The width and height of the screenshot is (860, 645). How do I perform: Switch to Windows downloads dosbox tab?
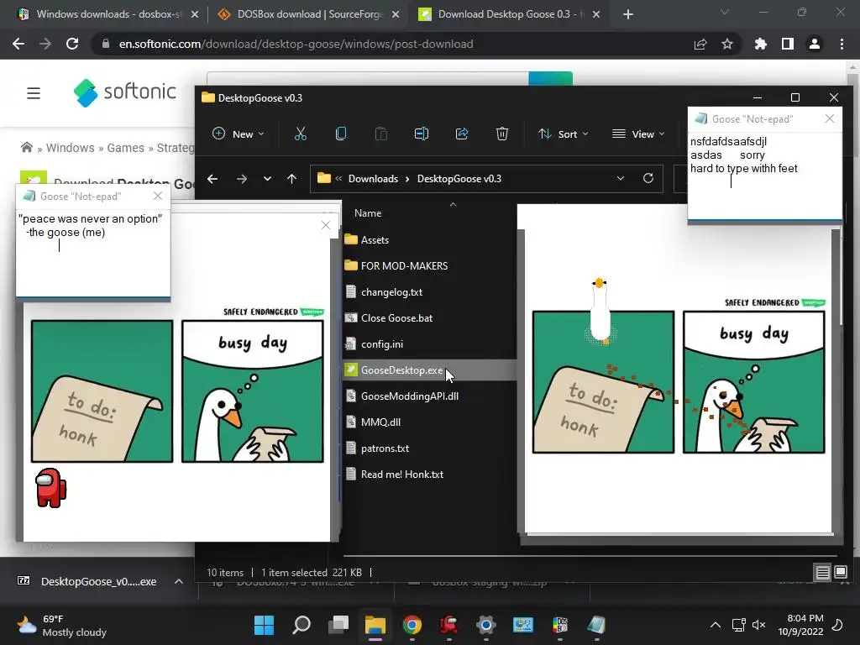click(x=108, y=14)
